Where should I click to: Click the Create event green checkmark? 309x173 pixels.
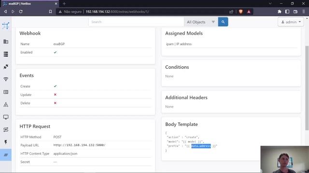[55, 86]
